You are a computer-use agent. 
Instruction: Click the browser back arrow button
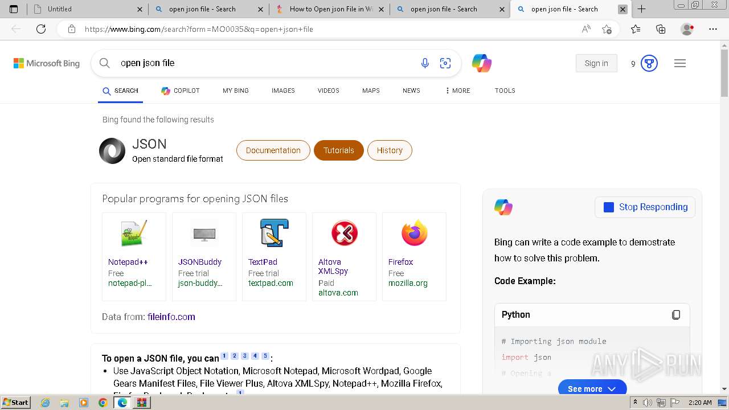pos(16,29)
